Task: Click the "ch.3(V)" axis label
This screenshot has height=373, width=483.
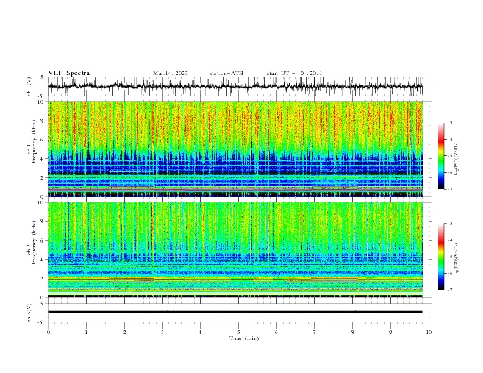Action: (29, 313)
